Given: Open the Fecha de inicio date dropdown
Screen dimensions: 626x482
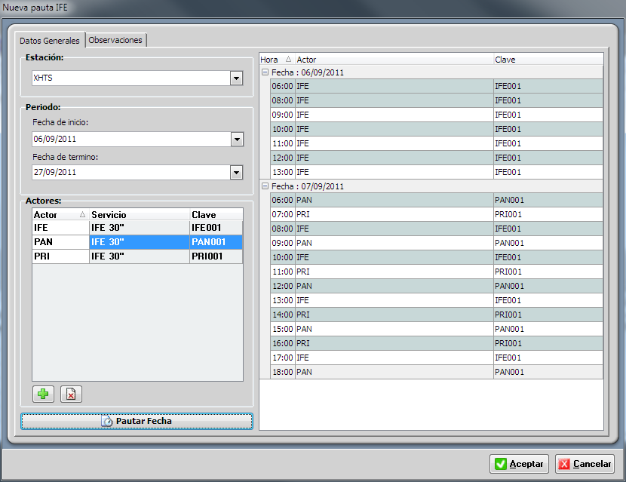Looking at the screenshot, I should [236, 140].
